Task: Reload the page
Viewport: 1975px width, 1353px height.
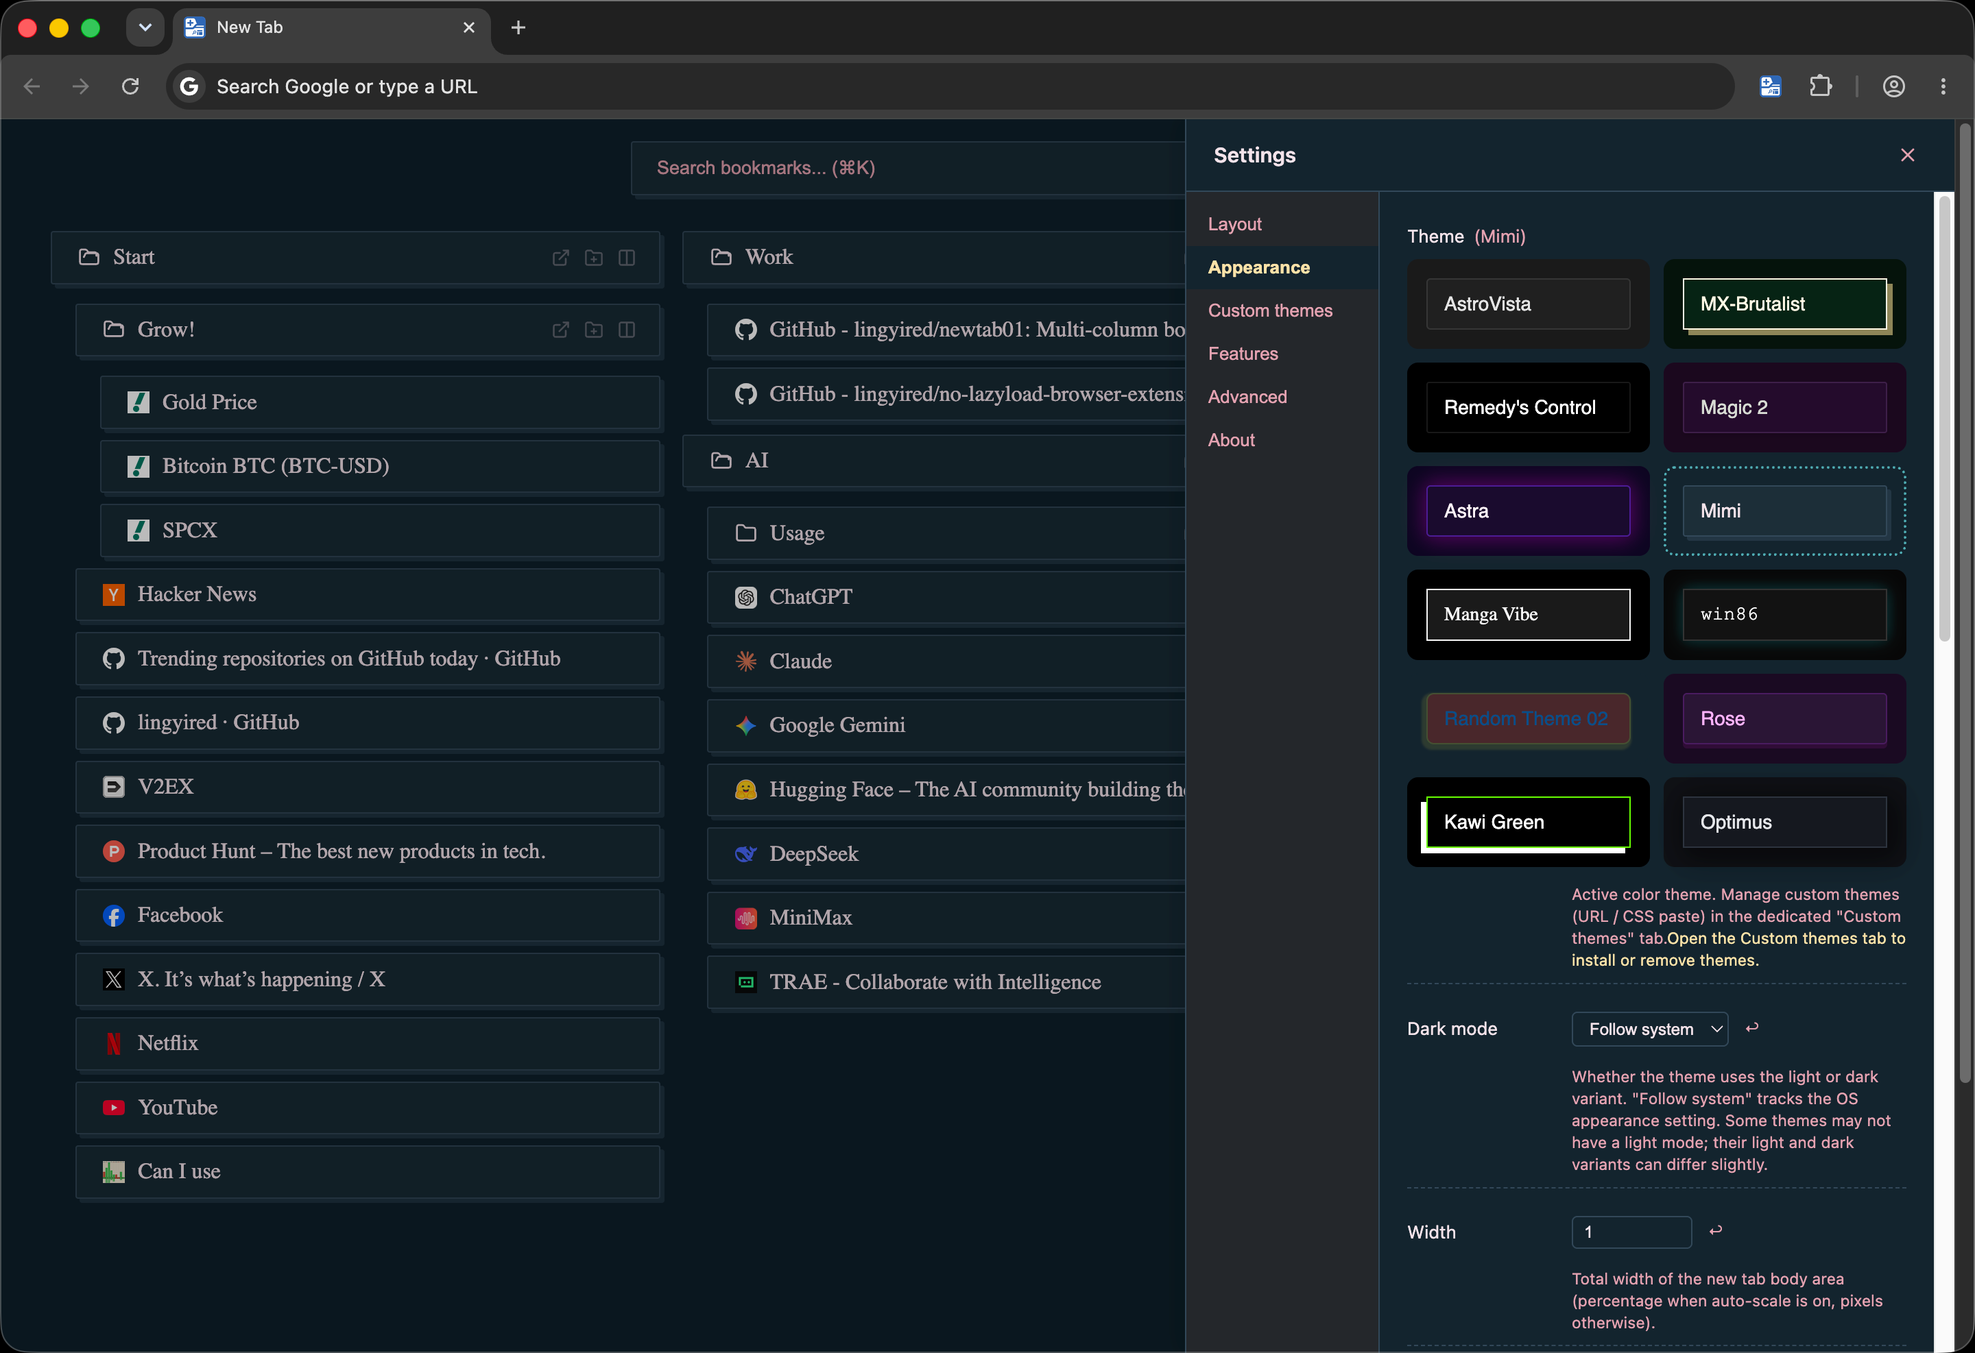Action: [130, 86]
